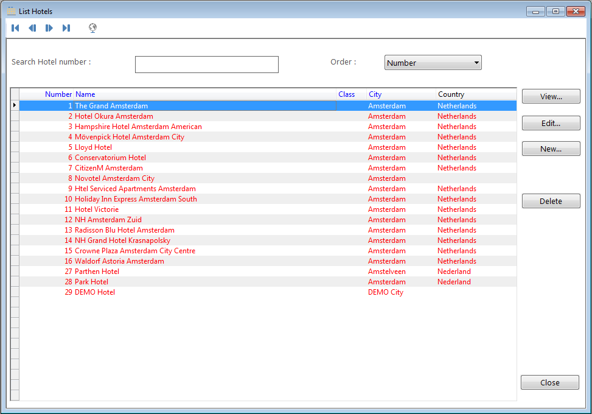Select Htel Serviced Apartments Amsterdam
The width and height of the screenshot is (592, 414).
coord(268,189)
